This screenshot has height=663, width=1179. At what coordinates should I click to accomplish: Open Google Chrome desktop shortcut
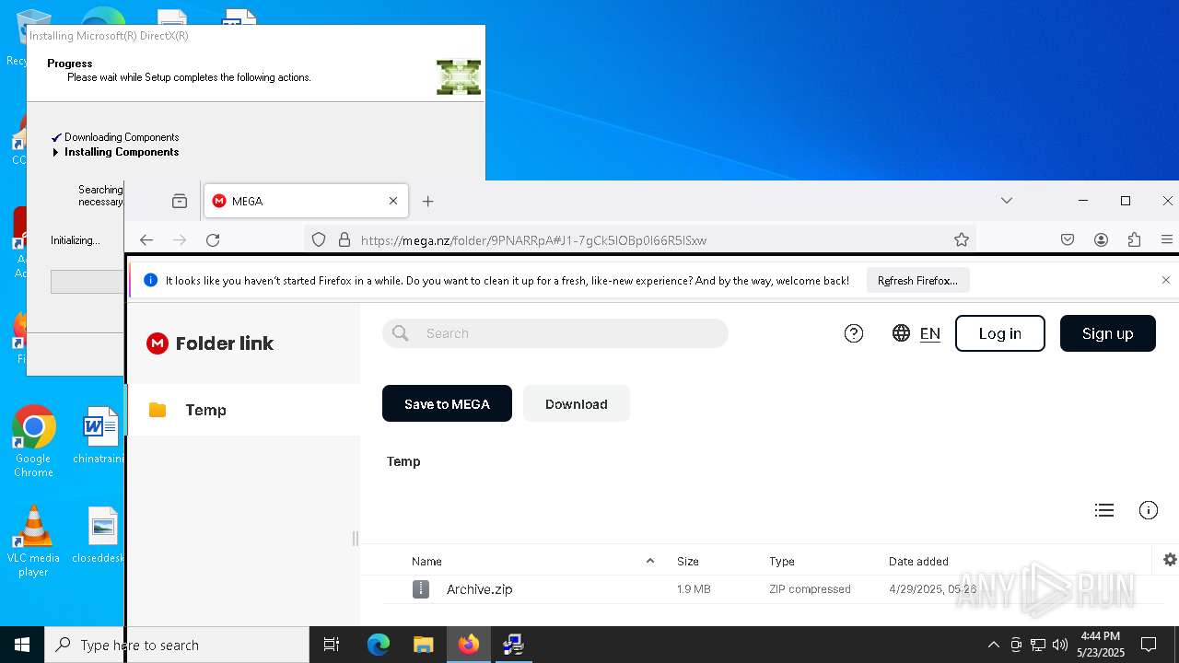tap(33, 442)
